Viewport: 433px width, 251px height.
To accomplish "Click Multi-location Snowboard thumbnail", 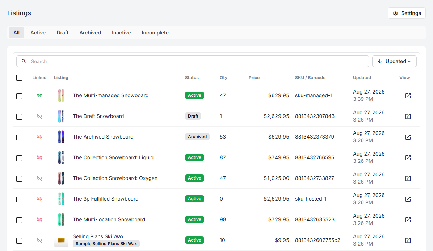I will point(61,219).
